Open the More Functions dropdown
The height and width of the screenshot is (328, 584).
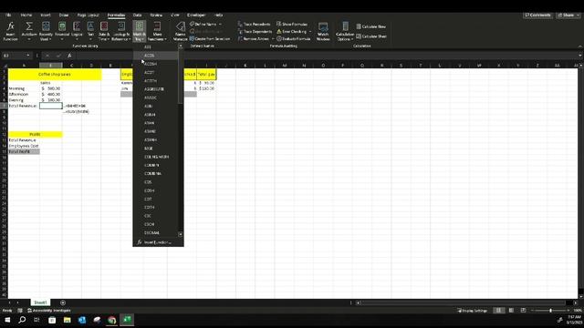pos(157,31)
